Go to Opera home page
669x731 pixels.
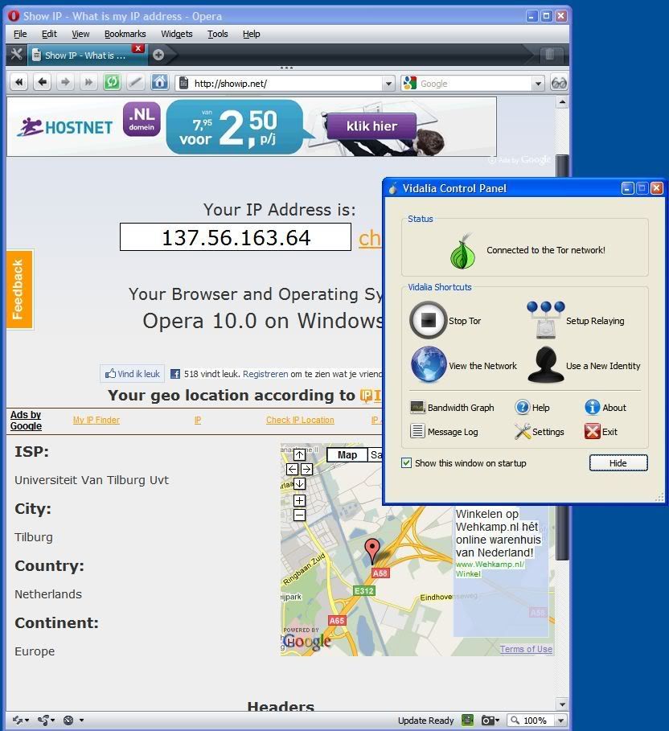coord(159,83)
